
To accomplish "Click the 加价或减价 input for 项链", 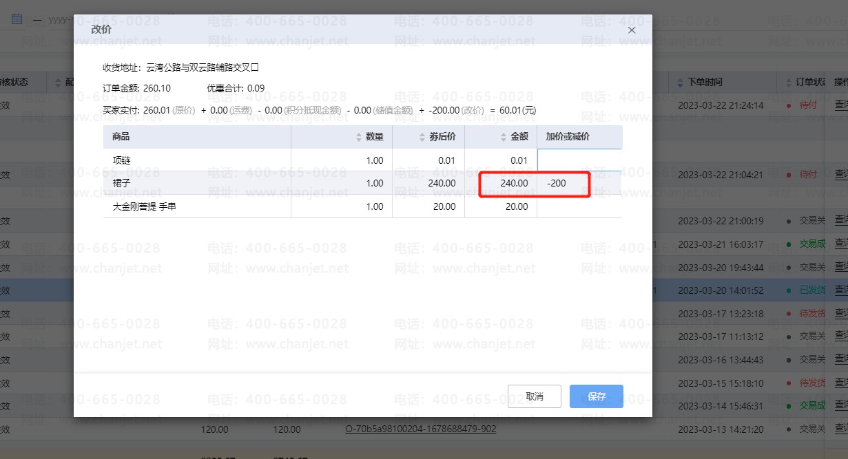I will coord(579,160).
